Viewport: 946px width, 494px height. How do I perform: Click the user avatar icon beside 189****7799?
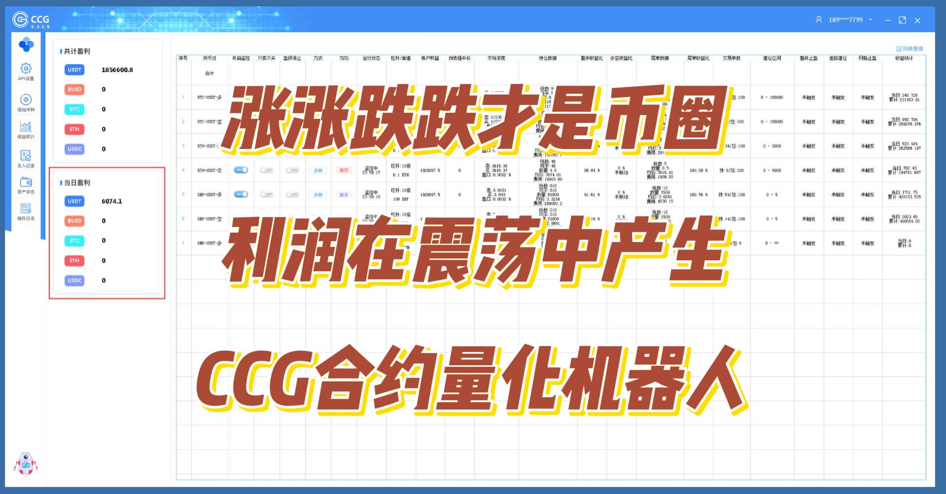click(x=819, y=20)
